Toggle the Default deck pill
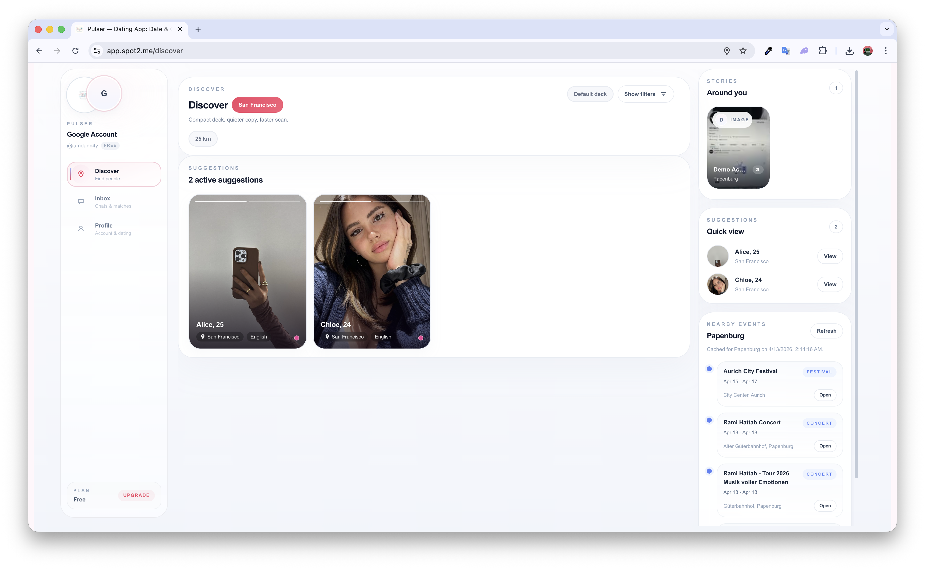This screenshot has width=925, height=569. [590, 94]
